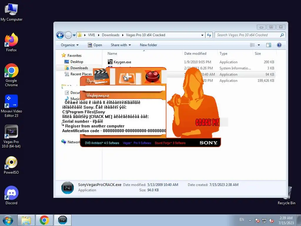The width and height of the screenshot is (301, 226).
Task: Change view using the view icon
Action: pyautogui.click(x=252, y=45)
